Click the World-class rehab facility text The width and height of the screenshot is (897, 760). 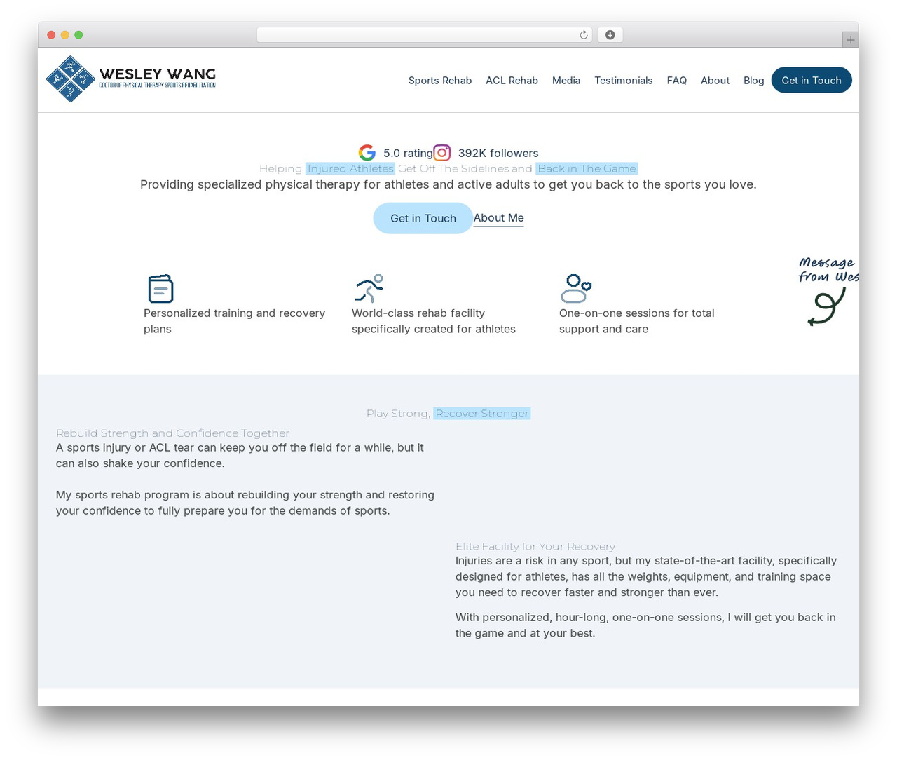pos(434,321)
